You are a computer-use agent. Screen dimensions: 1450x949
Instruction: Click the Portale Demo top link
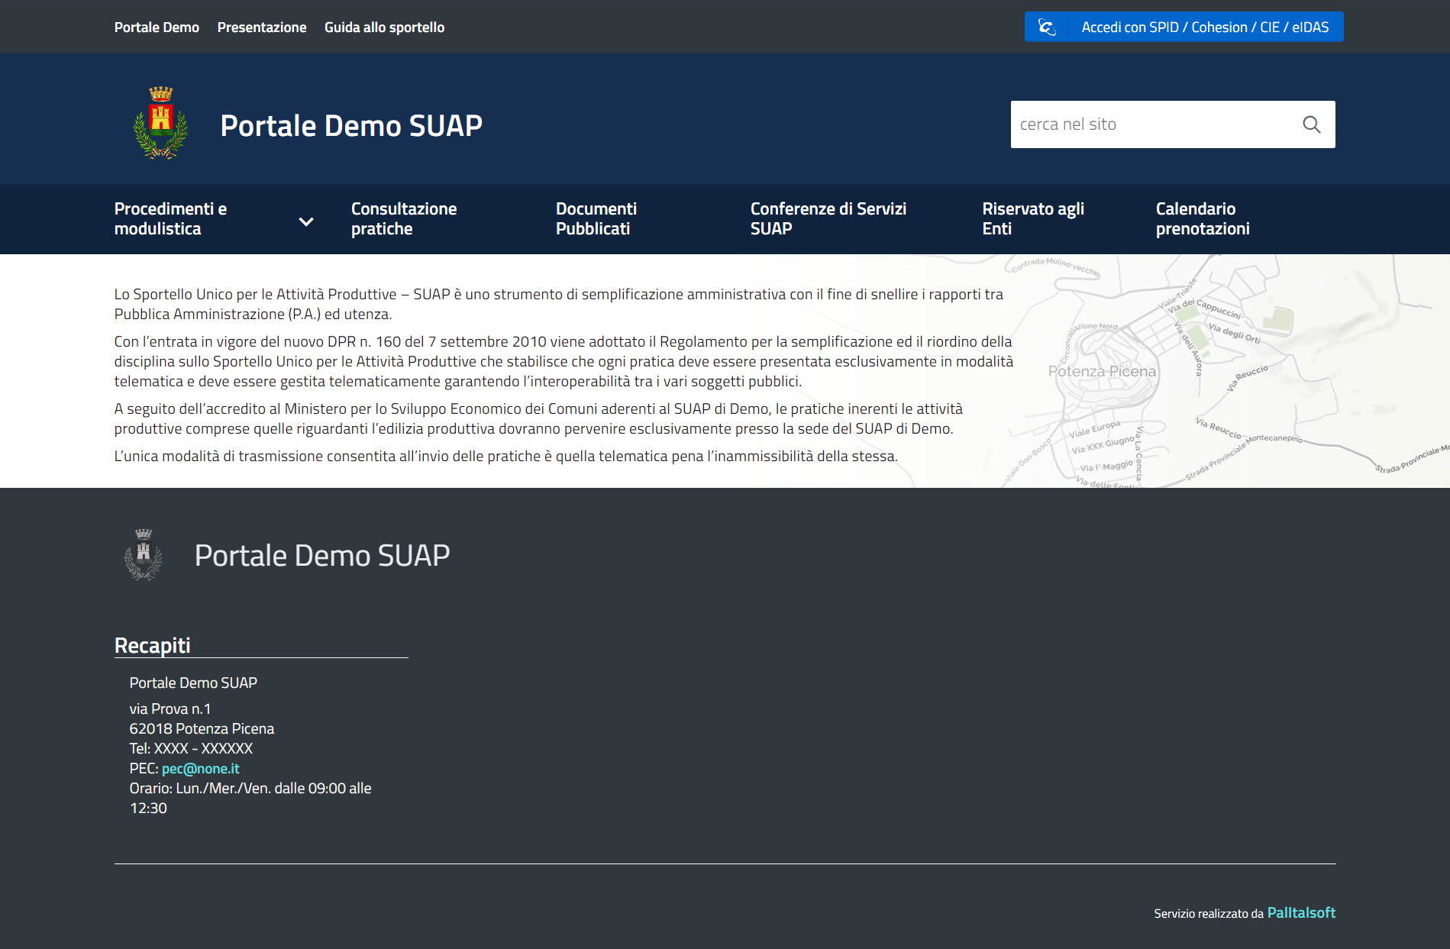coord(157,27)
